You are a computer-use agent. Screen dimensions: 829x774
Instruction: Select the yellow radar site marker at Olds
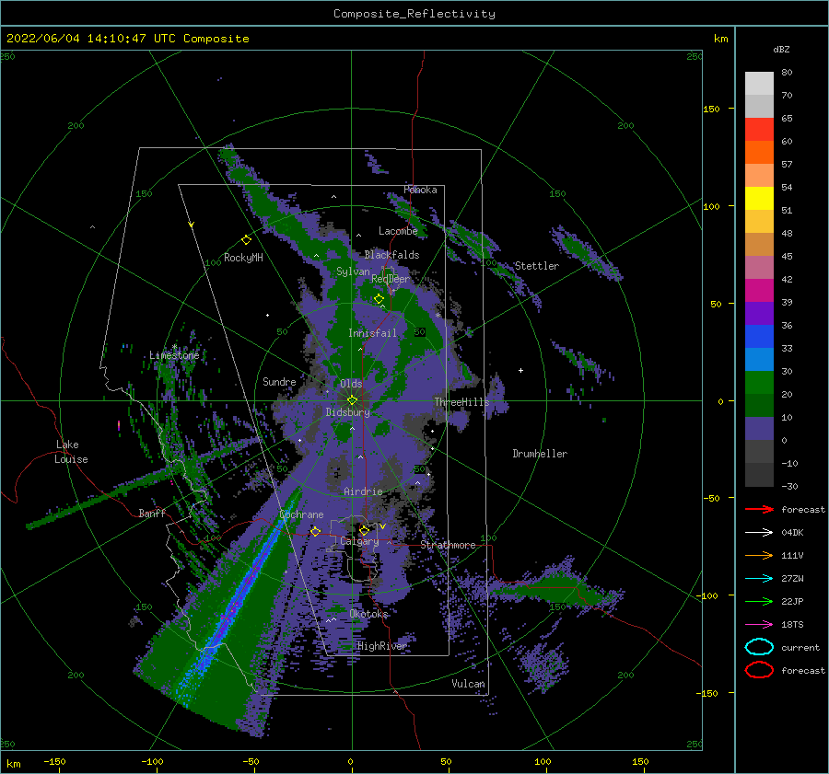tap(352, 400)
